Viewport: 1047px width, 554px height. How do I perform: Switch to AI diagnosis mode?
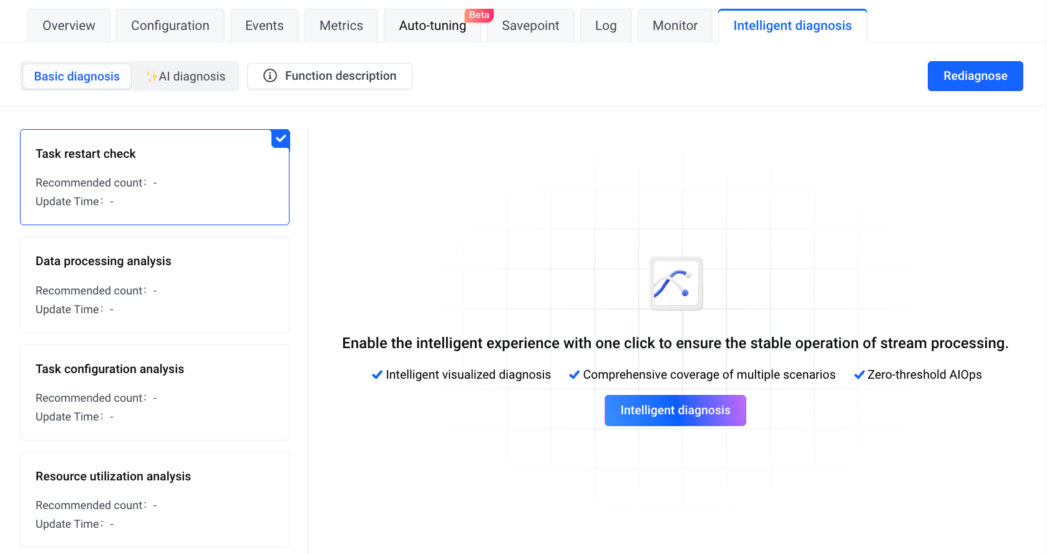click(186, 76)
